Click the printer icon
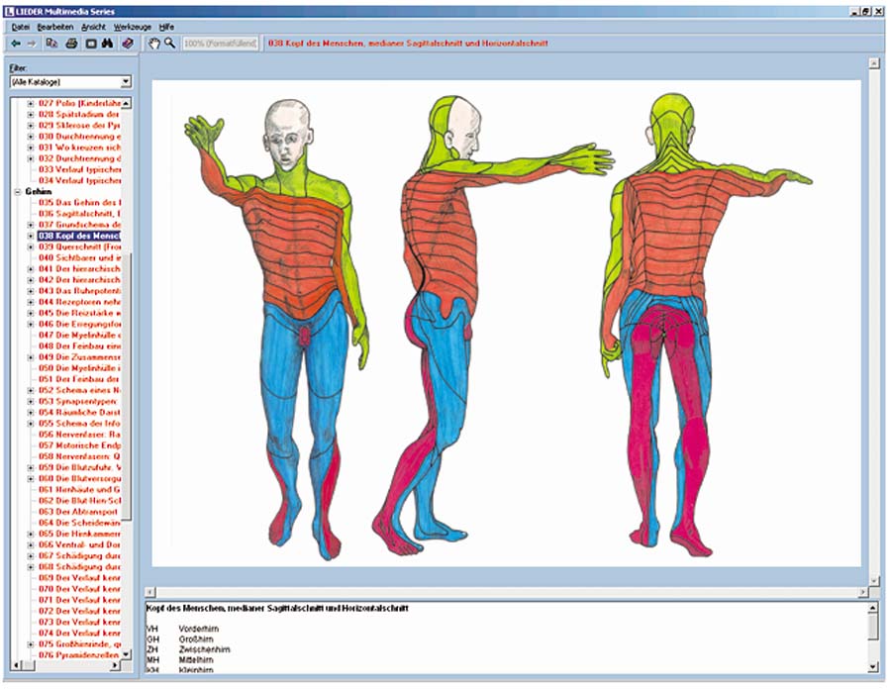Screen dimensions: 891x689 [x=71, y=44]
